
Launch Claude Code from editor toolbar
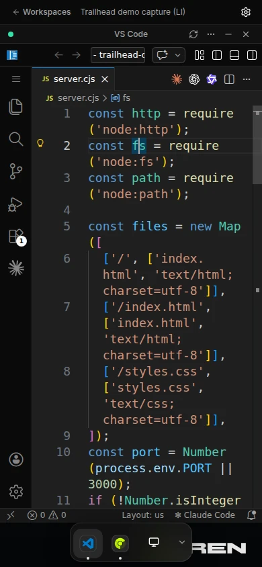pos(177,79)
